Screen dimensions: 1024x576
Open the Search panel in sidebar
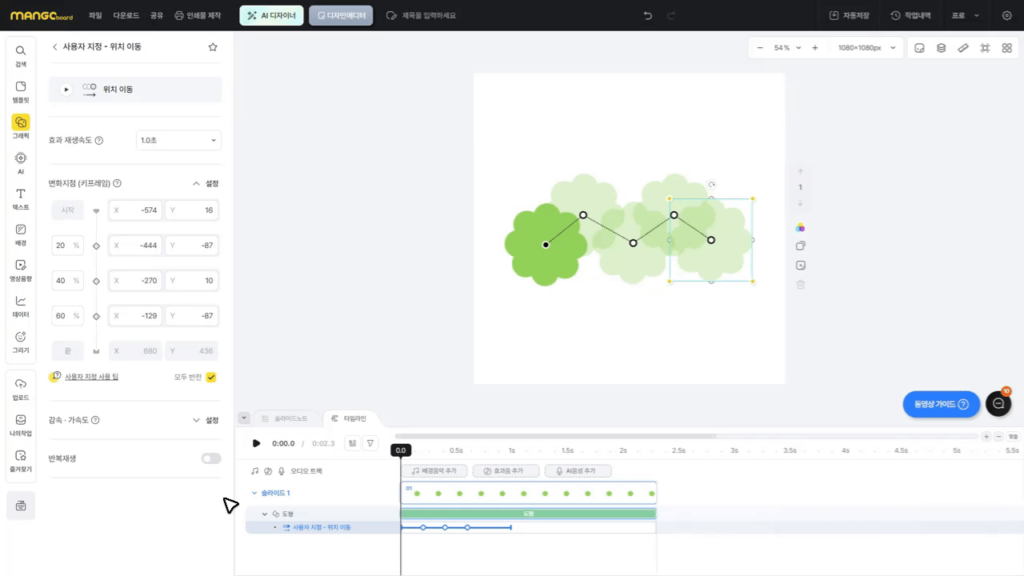[21, 55]
